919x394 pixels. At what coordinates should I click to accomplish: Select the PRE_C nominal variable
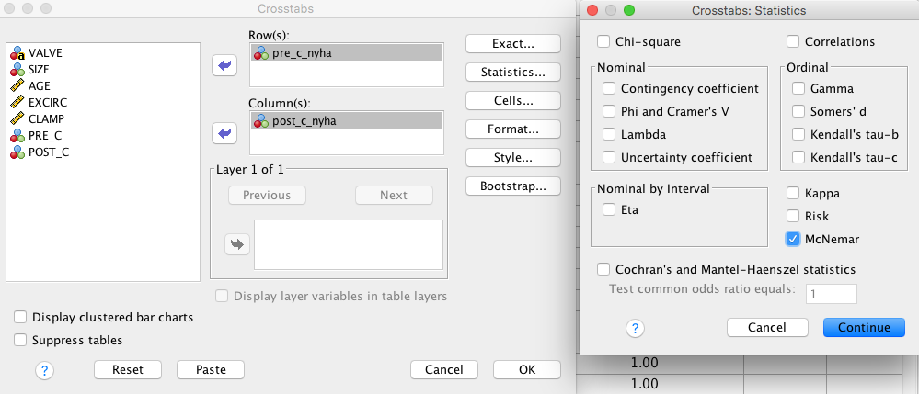tap(37, 135)
